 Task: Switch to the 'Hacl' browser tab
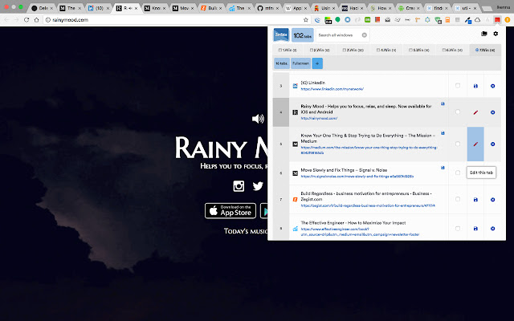[x=353, y=8]
